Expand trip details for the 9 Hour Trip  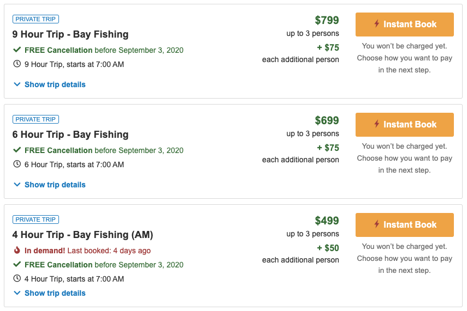(x=50, y=84)
